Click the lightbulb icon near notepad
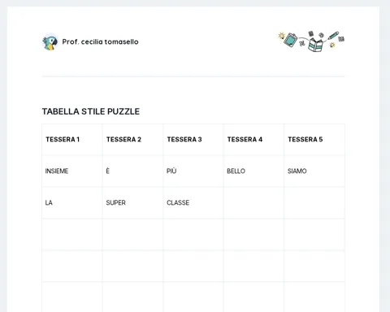The image size is (390, 312). click(281, 36)
